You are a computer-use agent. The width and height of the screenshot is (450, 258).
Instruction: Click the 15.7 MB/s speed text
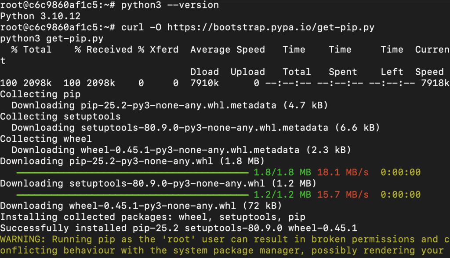point(343,195)
